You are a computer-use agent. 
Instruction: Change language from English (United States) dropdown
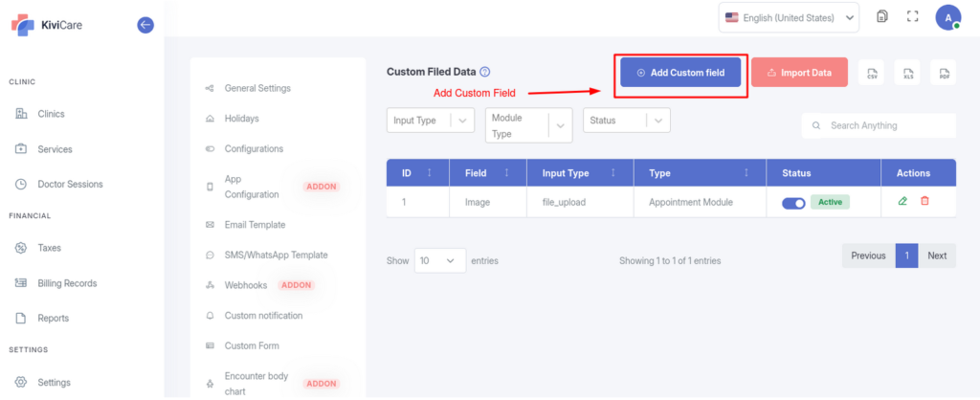[789, 17]
